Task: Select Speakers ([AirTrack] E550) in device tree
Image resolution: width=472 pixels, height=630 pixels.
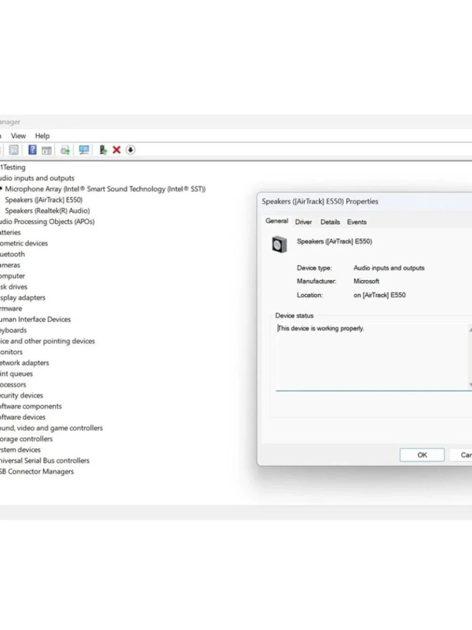Action: click(x=43, y=200)
